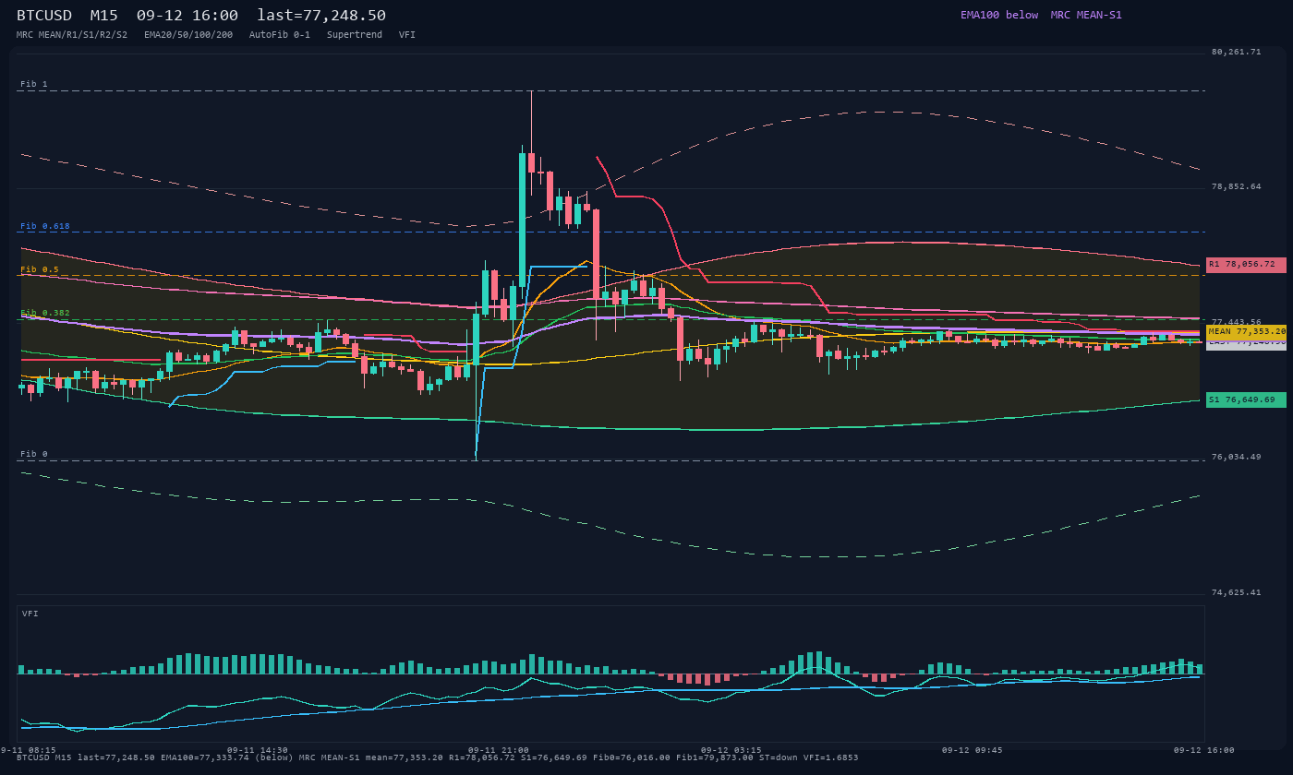Click the 09-11 21:00 time axis label
The image size is (1293, 775).
coord(499,750)
